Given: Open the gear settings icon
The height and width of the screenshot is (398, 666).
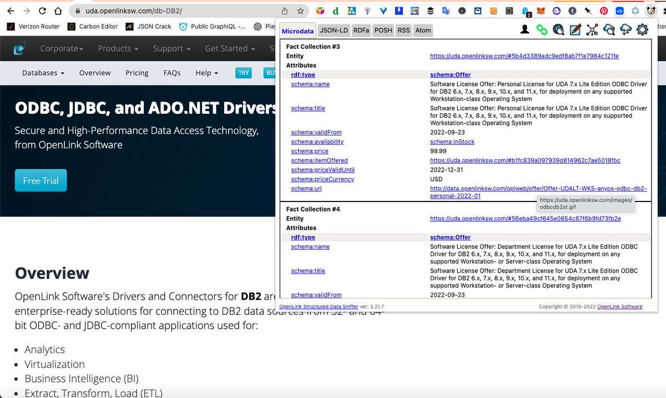Looking at the screenshot, I should 642,29.
